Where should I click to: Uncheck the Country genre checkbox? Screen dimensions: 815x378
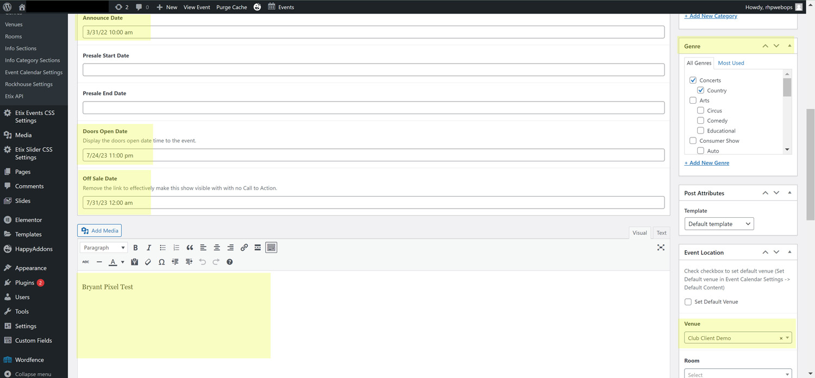point(700,90)
